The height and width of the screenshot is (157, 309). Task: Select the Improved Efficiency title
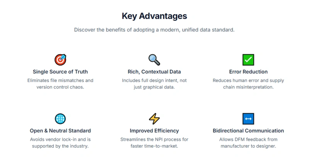(154, 130)
